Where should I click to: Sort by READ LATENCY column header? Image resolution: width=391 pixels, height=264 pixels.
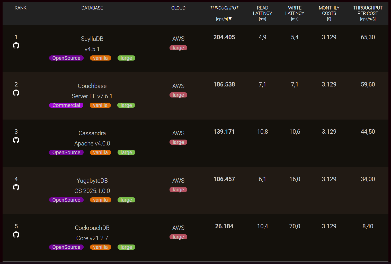(262, 11)
